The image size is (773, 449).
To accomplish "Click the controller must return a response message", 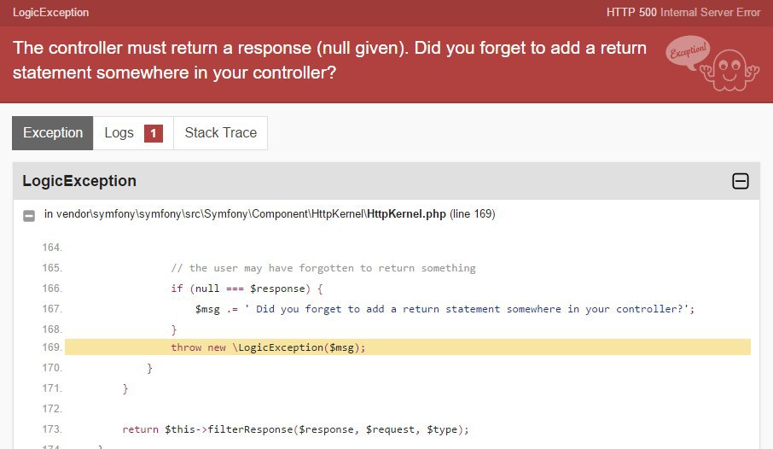I will click(x=329, y=61).
